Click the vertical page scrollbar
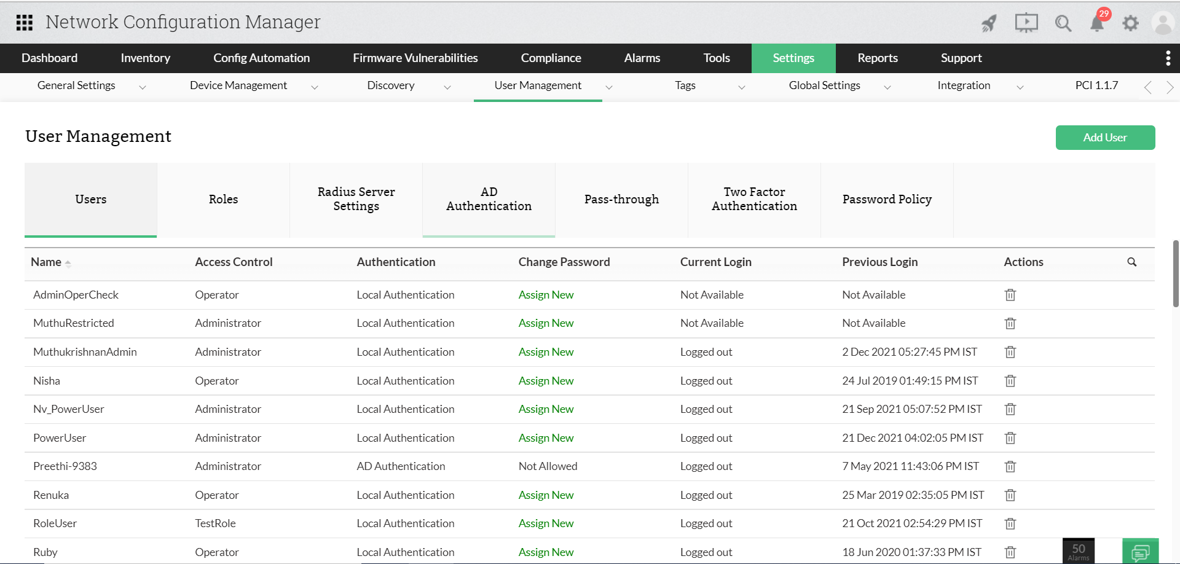The height and width of the screenshot is (564, 1180). pos(1176,273)
